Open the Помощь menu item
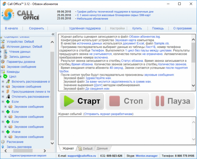The height and width of the screenshot is (159, 197). click(x=158, y=28)
